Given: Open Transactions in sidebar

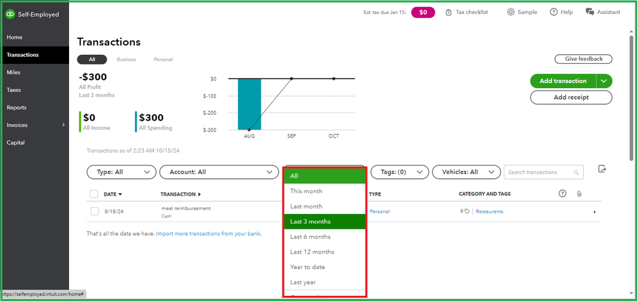Looking at the screenshot, I should tap(35, 55).
